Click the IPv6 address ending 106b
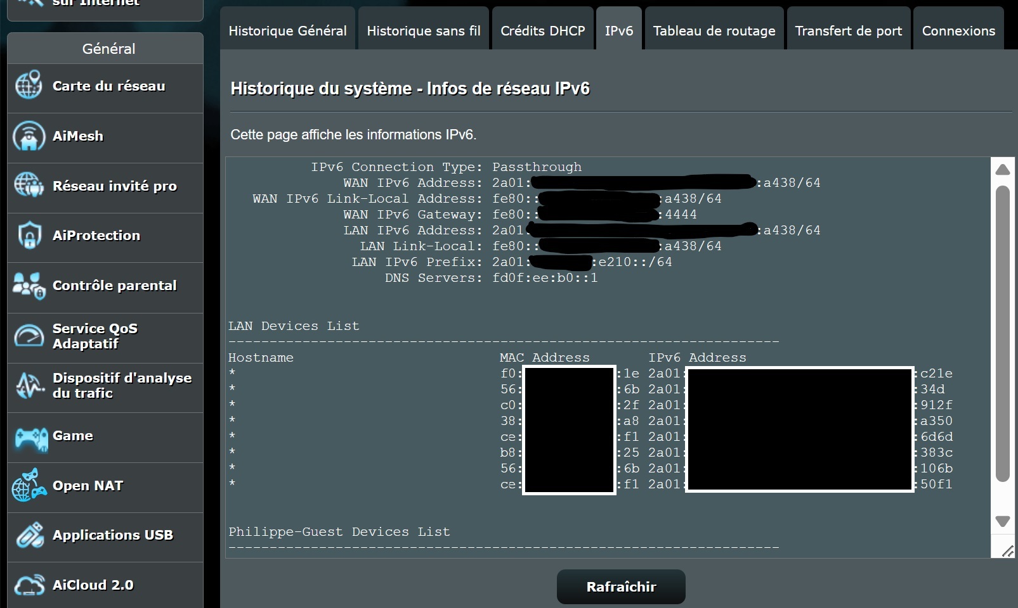Viewport: 1018px width, 608px height. [x=800, y=469]
